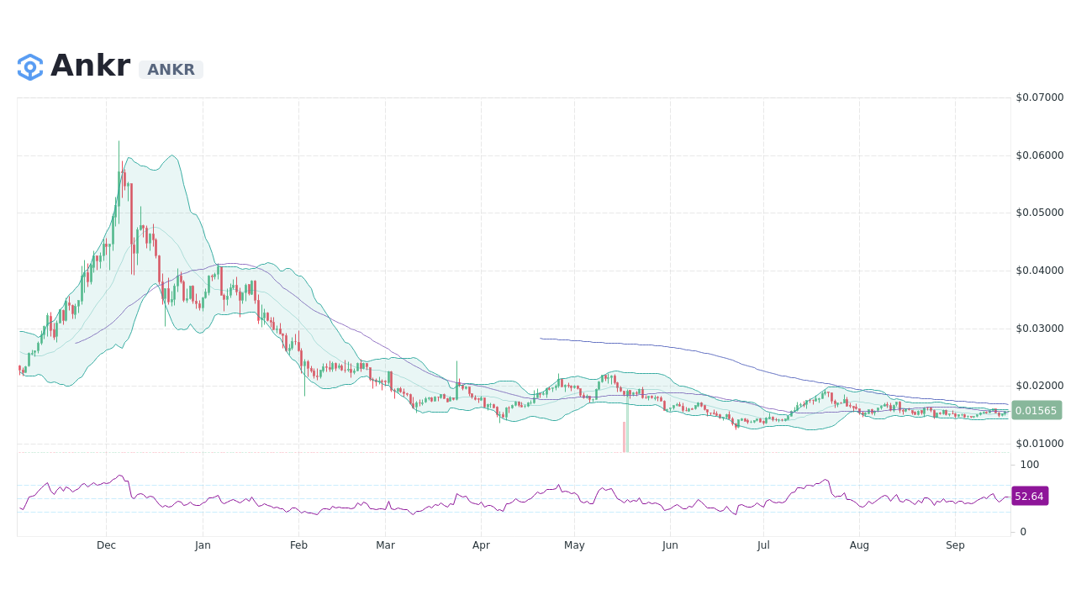Click the green current price label 0.01565
The width and height of the screenshot is (1076, 605).
[x=1036, y=411]
